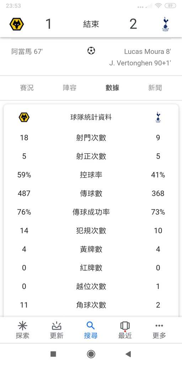Tap scorer J. Vertonghen 90+1'
The image size is (182, 365).
coord(140,63)
